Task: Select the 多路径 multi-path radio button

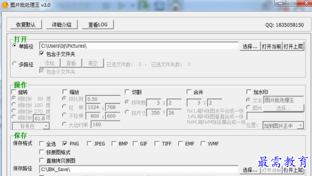Action: point(15,64)
